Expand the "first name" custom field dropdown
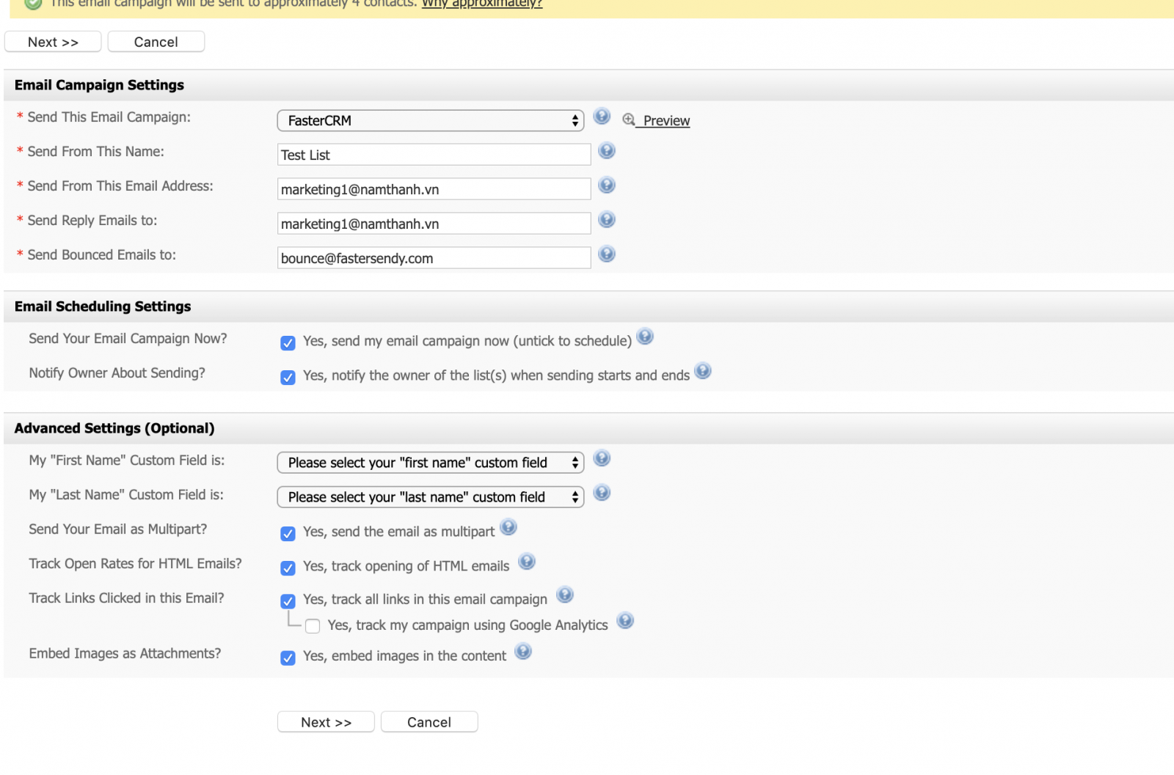 click(x=430, y=463)
